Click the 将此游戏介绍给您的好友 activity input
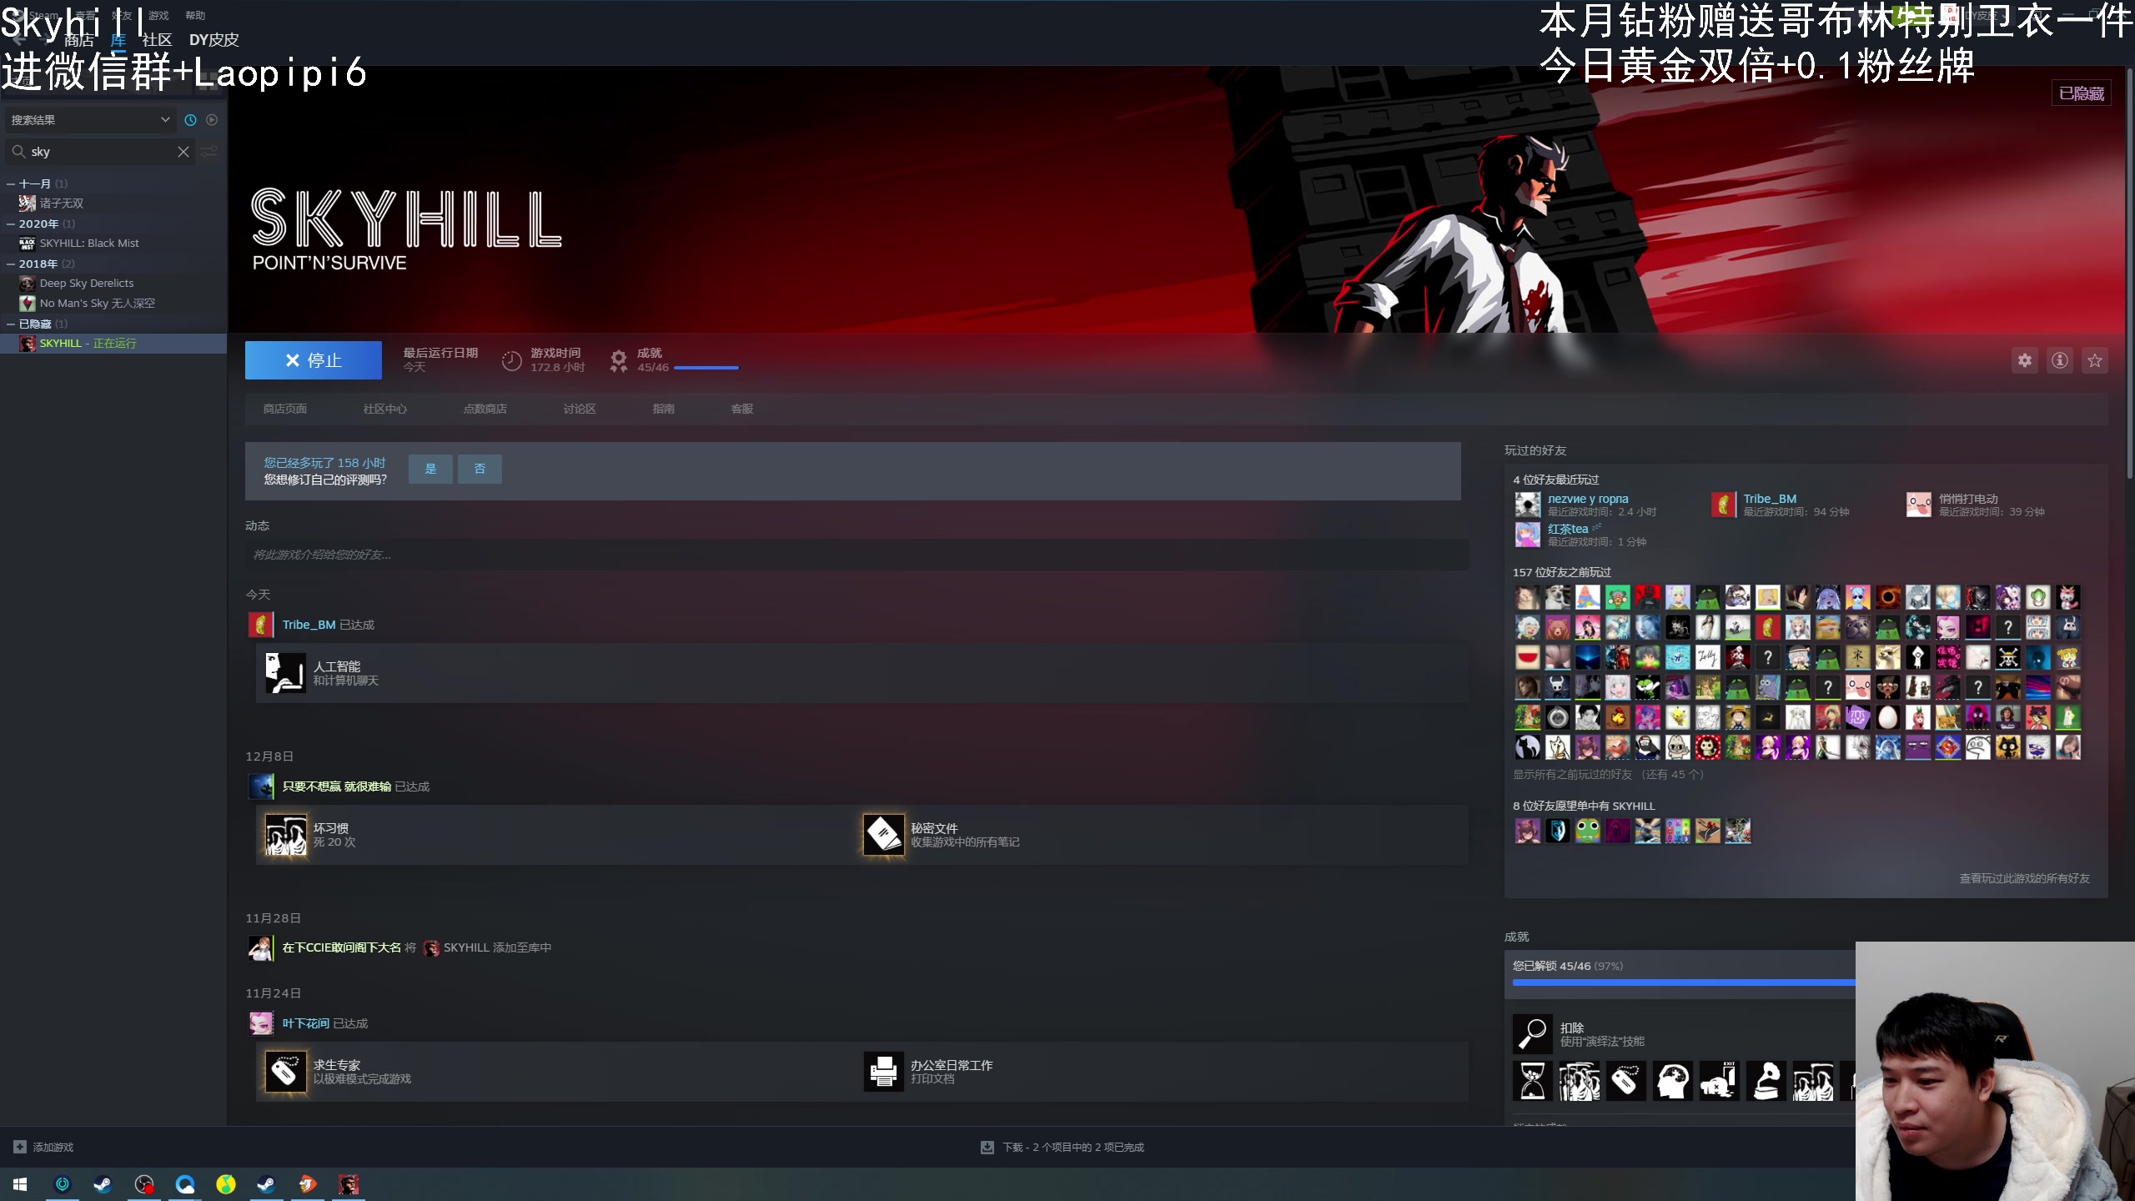The width and height of the screenshot is (2135, 1201). 857,555
